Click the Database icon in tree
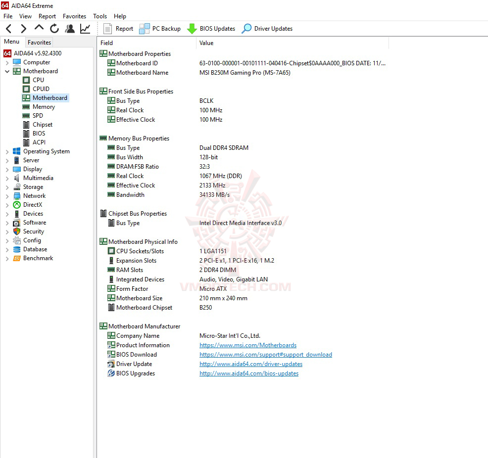The width and height of the screenshot is (488, 458). coord(17,249)
